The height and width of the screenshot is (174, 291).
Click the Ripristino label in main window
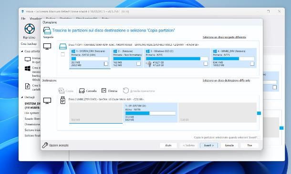[29, 38]
